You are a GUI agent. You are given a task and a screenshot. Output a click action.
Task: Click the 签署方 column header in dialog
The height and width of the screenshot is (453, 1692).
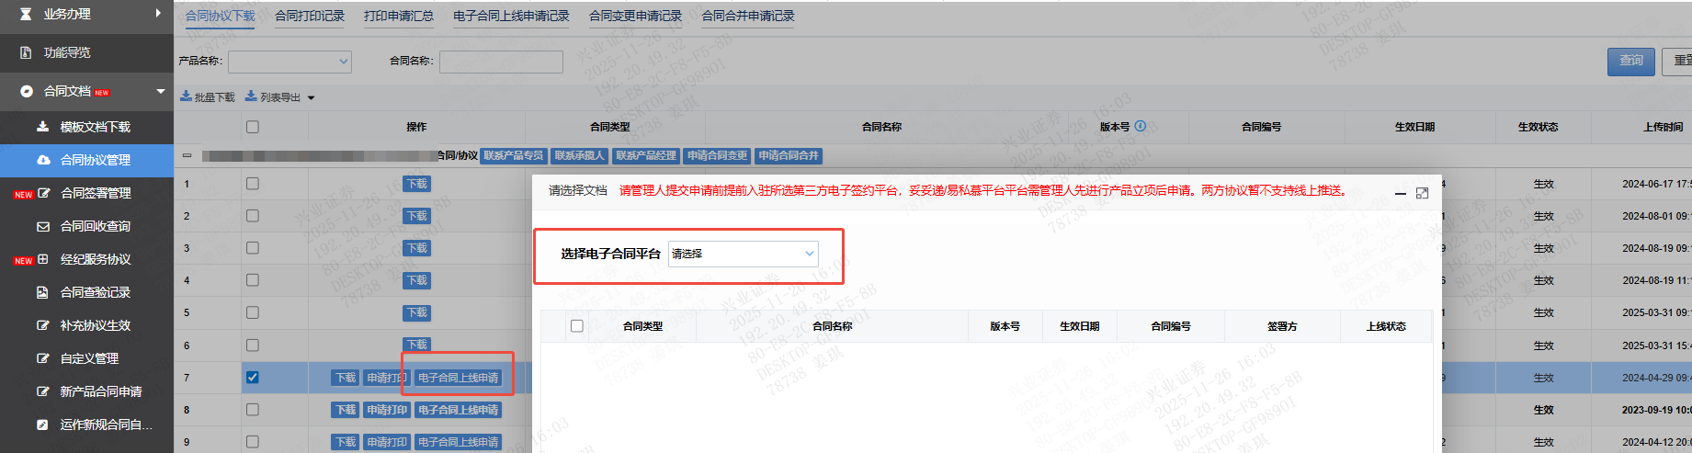[1282, 326]
